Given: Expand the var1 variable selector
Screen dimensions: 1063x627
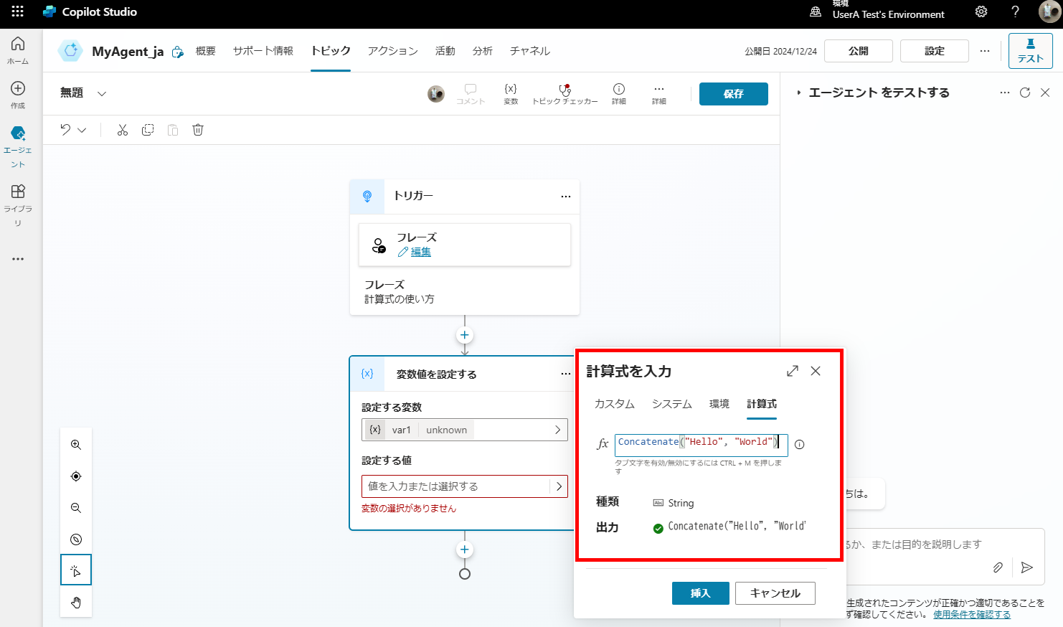Looking at the screenshot, I should coord(557,430).
